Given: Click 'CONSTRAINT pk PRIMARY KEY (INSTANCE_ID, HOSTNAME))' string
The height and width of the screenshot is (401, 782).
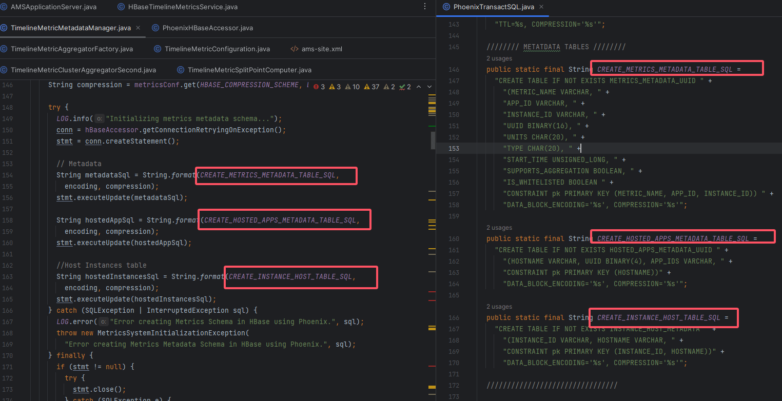Looking at the screenshot, I should (x=610, y=351).
